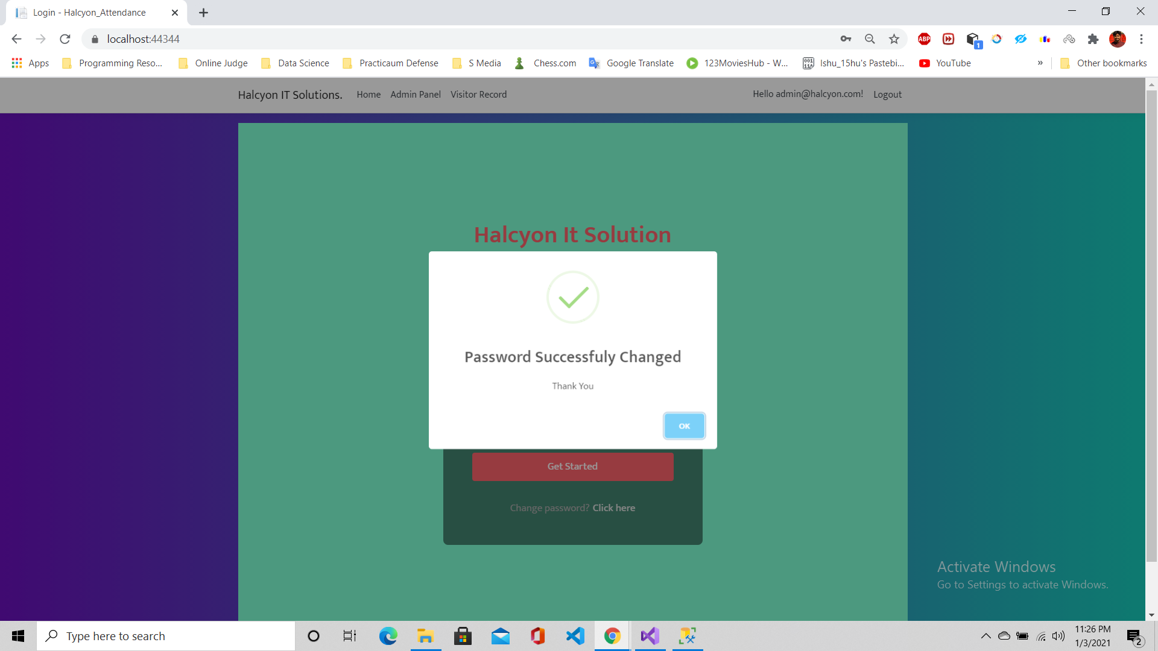1158x651 pixels.
Task: Bookmark this page with the star icon
Action: pos(894,39)
